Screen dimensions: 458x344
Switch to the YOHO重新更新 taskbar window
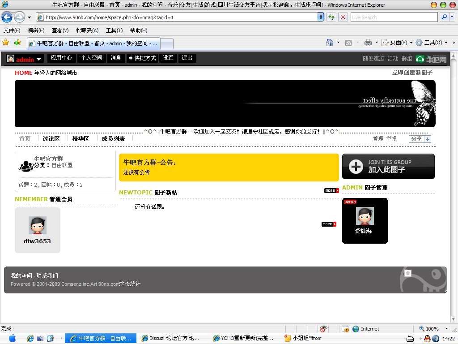click(244, 339)
